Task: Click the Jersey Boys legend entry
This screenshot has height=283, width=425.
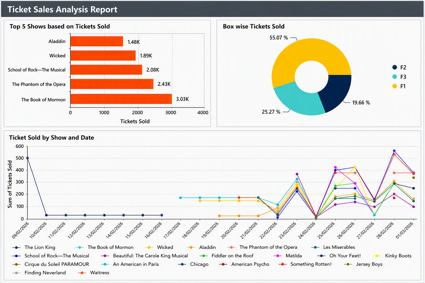Action: pyautogui.click(x=363, y=264)
